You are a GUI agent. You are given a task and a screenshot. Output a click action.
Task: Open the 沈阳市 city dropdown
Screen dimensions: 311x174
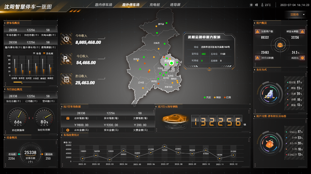297,14
